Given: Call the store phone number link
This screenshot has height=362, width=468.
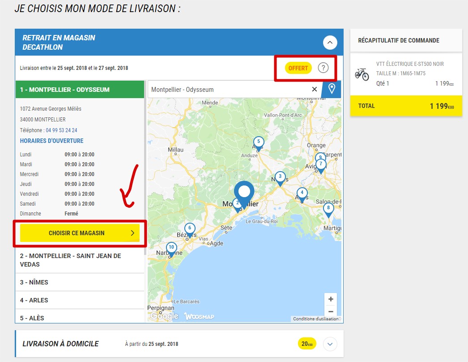Looking at the screenshot, I should pyautogui.click(x=61, y=130).
